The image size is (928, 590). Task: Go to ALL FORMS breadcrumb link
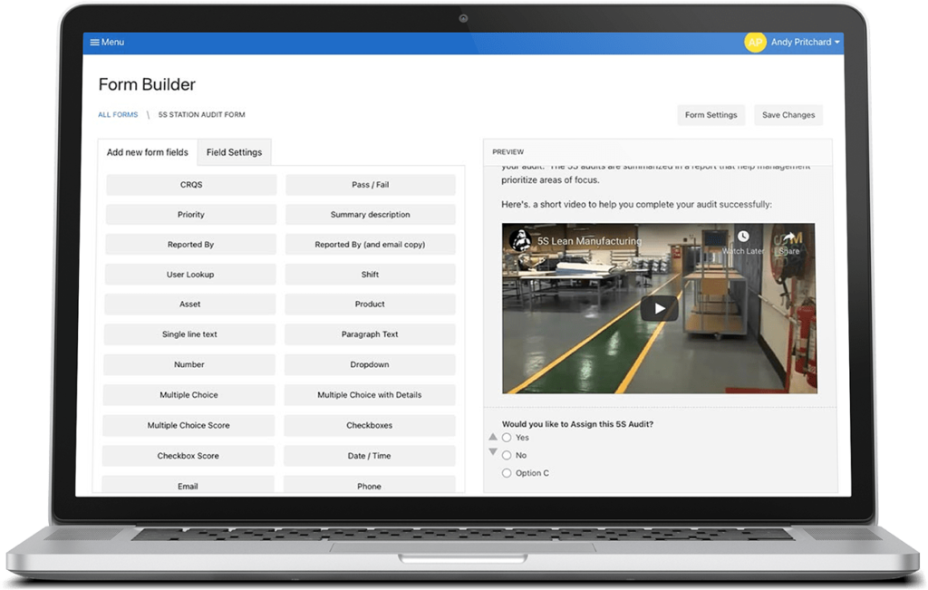point(118,115)
